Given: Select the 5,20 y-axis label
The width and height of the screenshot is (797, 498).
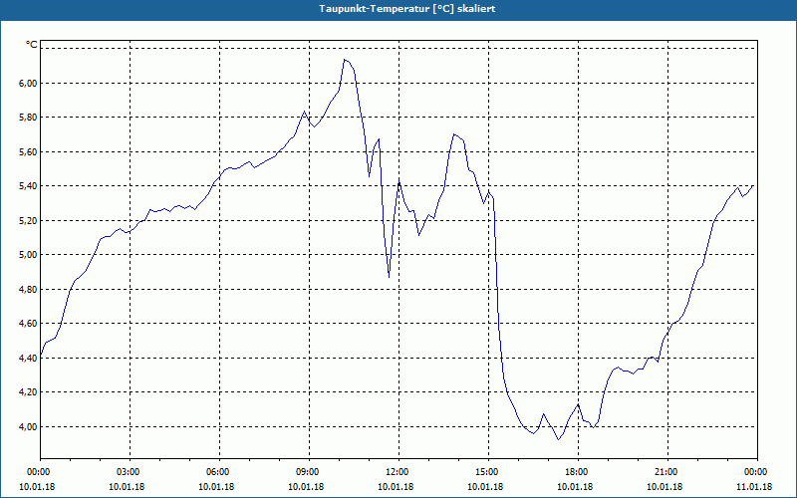Looking at the screenshot, I should click(28, 220).
